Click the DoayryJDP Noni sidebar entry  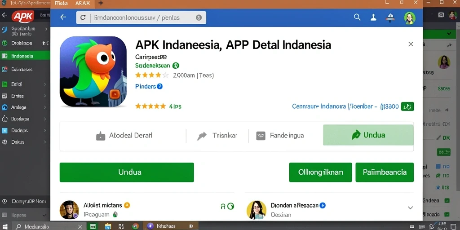24,202
